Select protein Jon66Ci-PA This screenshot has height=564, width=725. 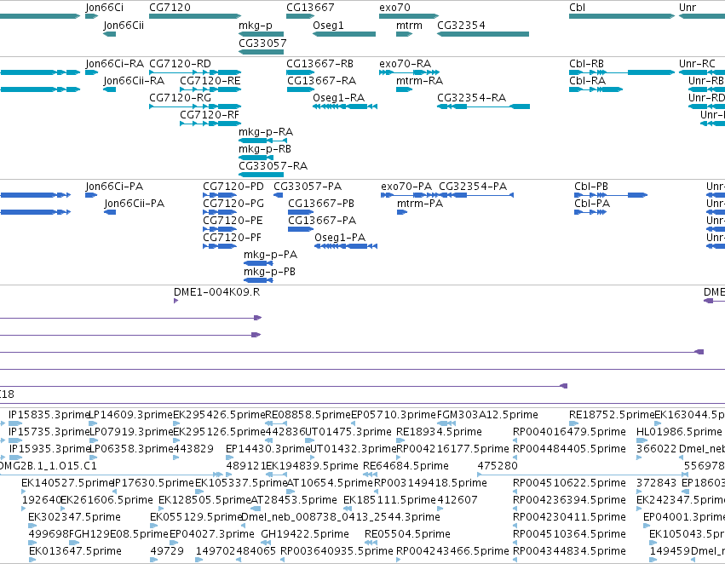tap(91, 195)
